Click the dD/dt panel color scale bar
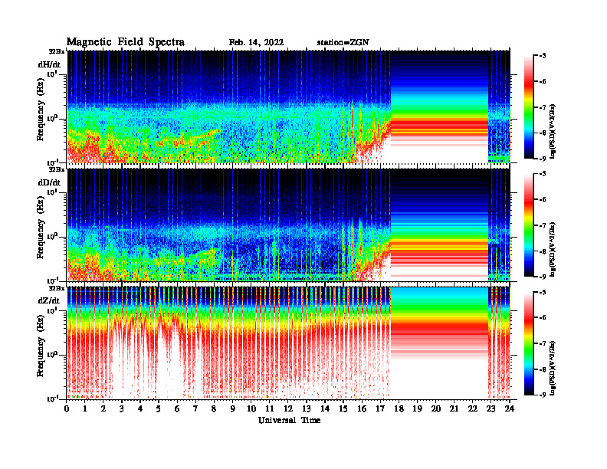Screen dimensions: 607x469 click(x=529, y=225)
